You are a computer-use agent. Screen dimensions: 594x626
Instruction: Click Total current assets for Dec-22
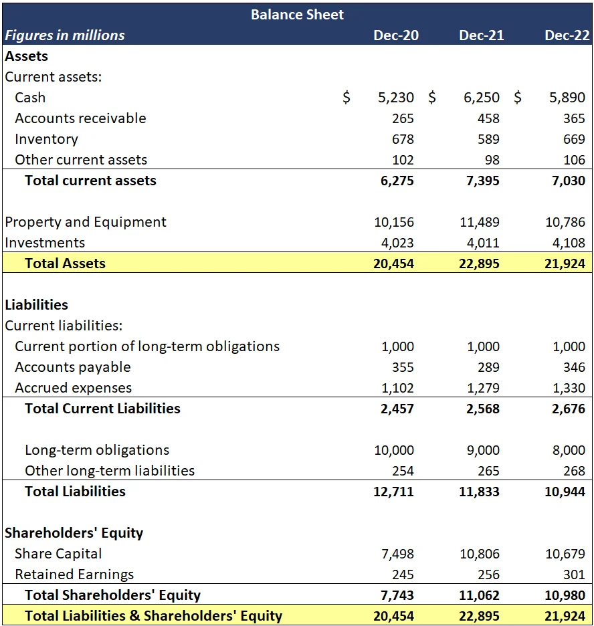coord(567,181)
